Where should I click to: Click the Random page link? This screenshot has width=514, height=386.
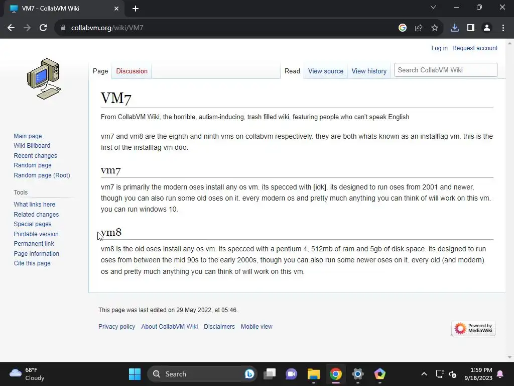tap(33, 165)
